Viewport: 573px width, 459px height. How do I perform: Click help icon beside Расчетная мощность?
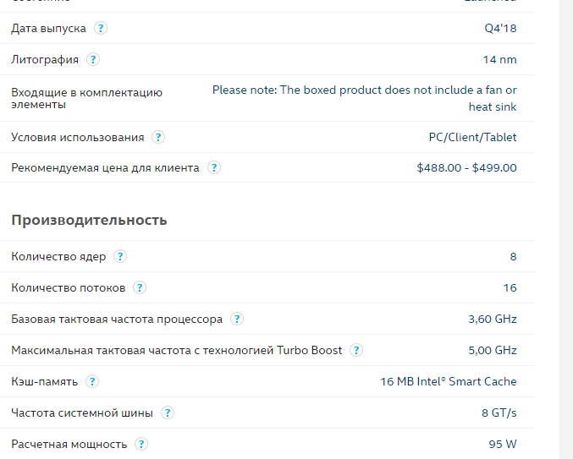[x=141, y=444]
